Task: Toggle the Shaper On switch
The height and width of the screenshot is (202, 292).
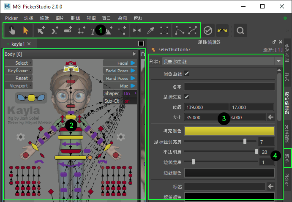Action: [129, 93]
